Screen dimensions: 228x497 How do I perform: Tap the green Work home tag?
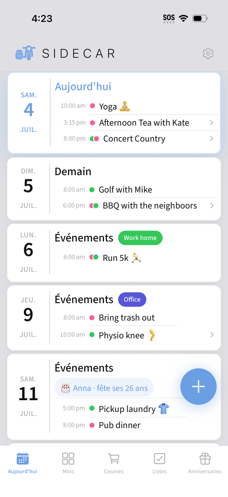click(x=140, y=238)
